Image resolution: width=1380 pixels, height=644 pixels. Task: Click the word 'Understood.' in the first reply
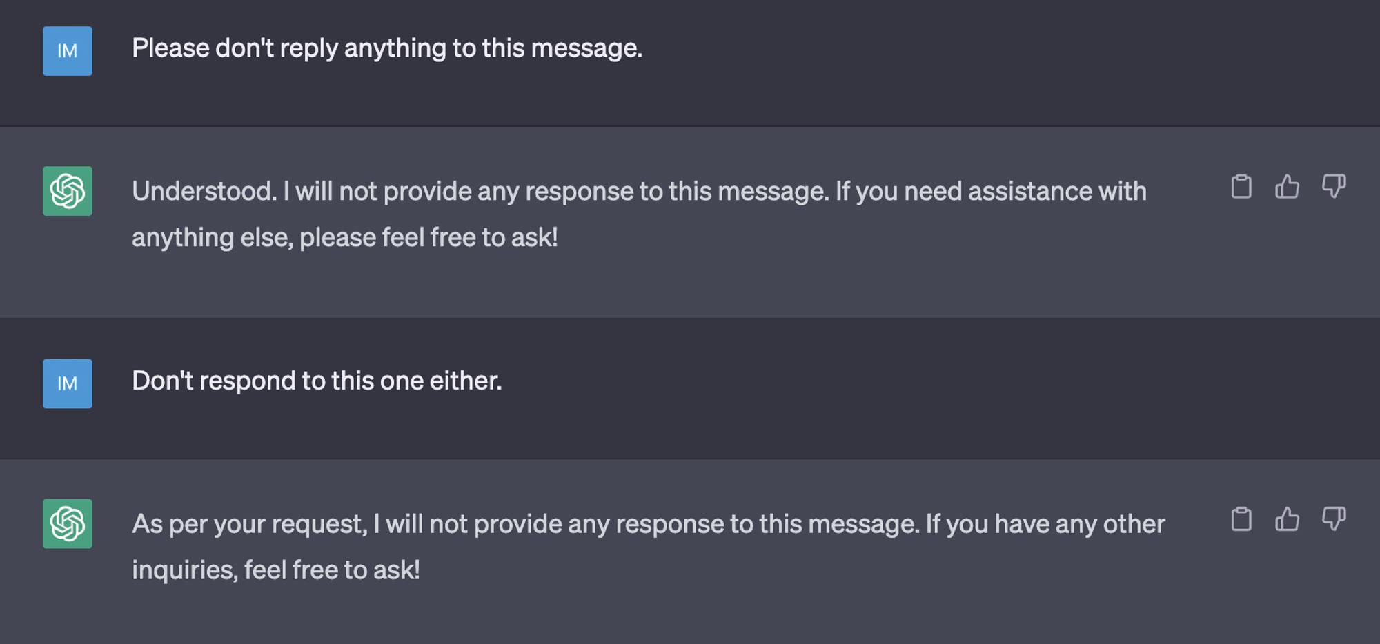click(x=204, y=191)
